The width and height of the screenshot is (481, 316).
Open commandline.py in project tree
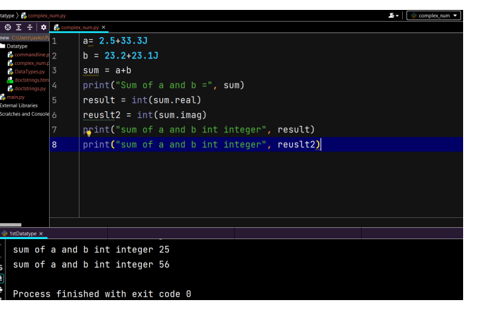click(x=28, y=54)
